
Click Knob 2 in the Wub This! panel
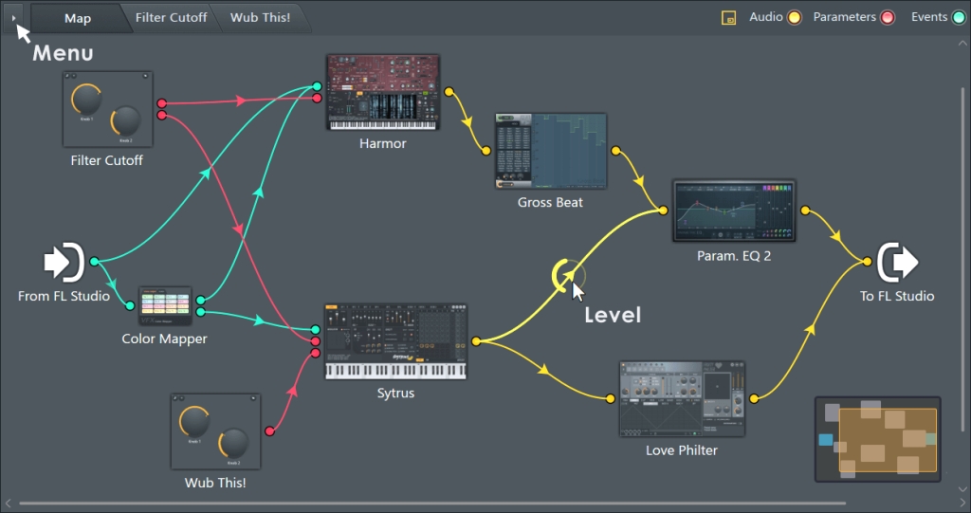(x=233, y=443)
